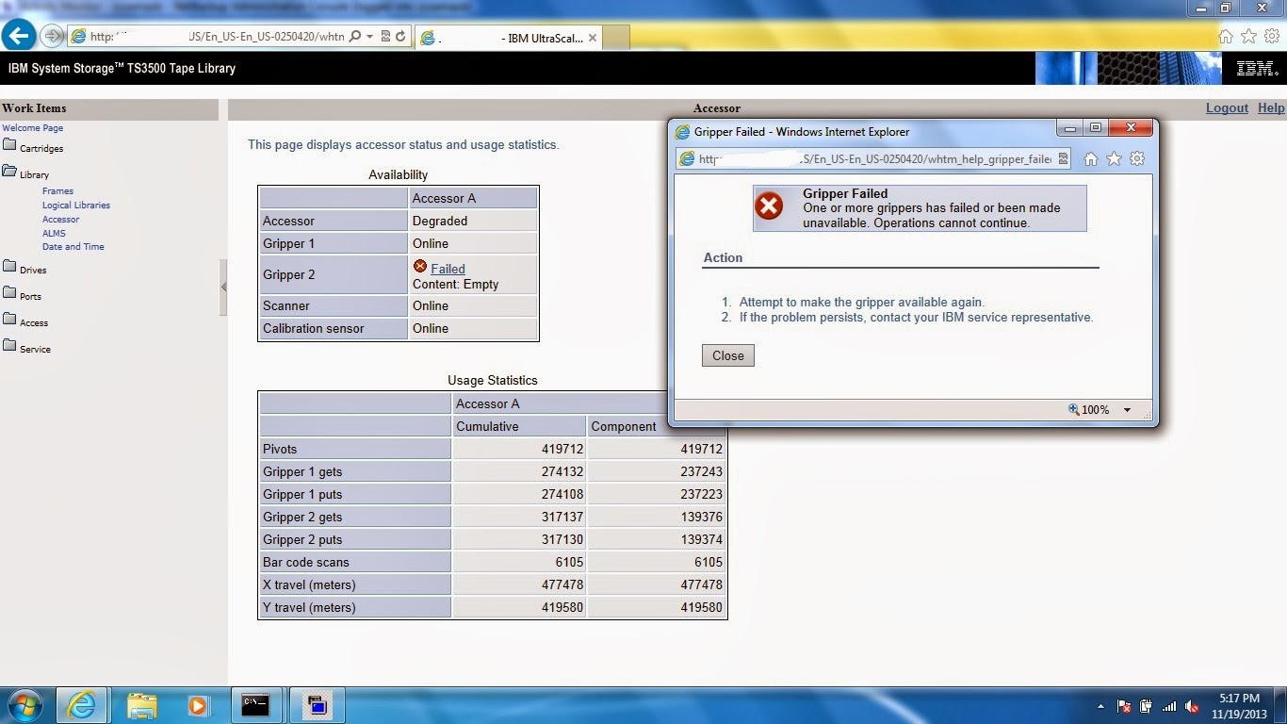
Task: Click the Close button in the Gripper Failed dialog
Action: 727,355
